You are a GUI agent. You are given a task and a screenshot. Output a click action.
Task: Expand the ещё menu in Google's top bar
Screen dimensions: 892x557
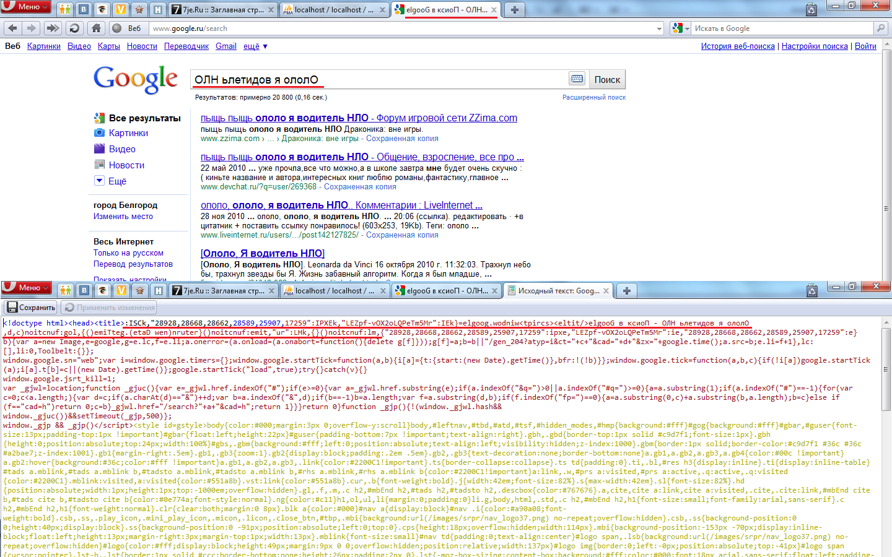(255, 46)
